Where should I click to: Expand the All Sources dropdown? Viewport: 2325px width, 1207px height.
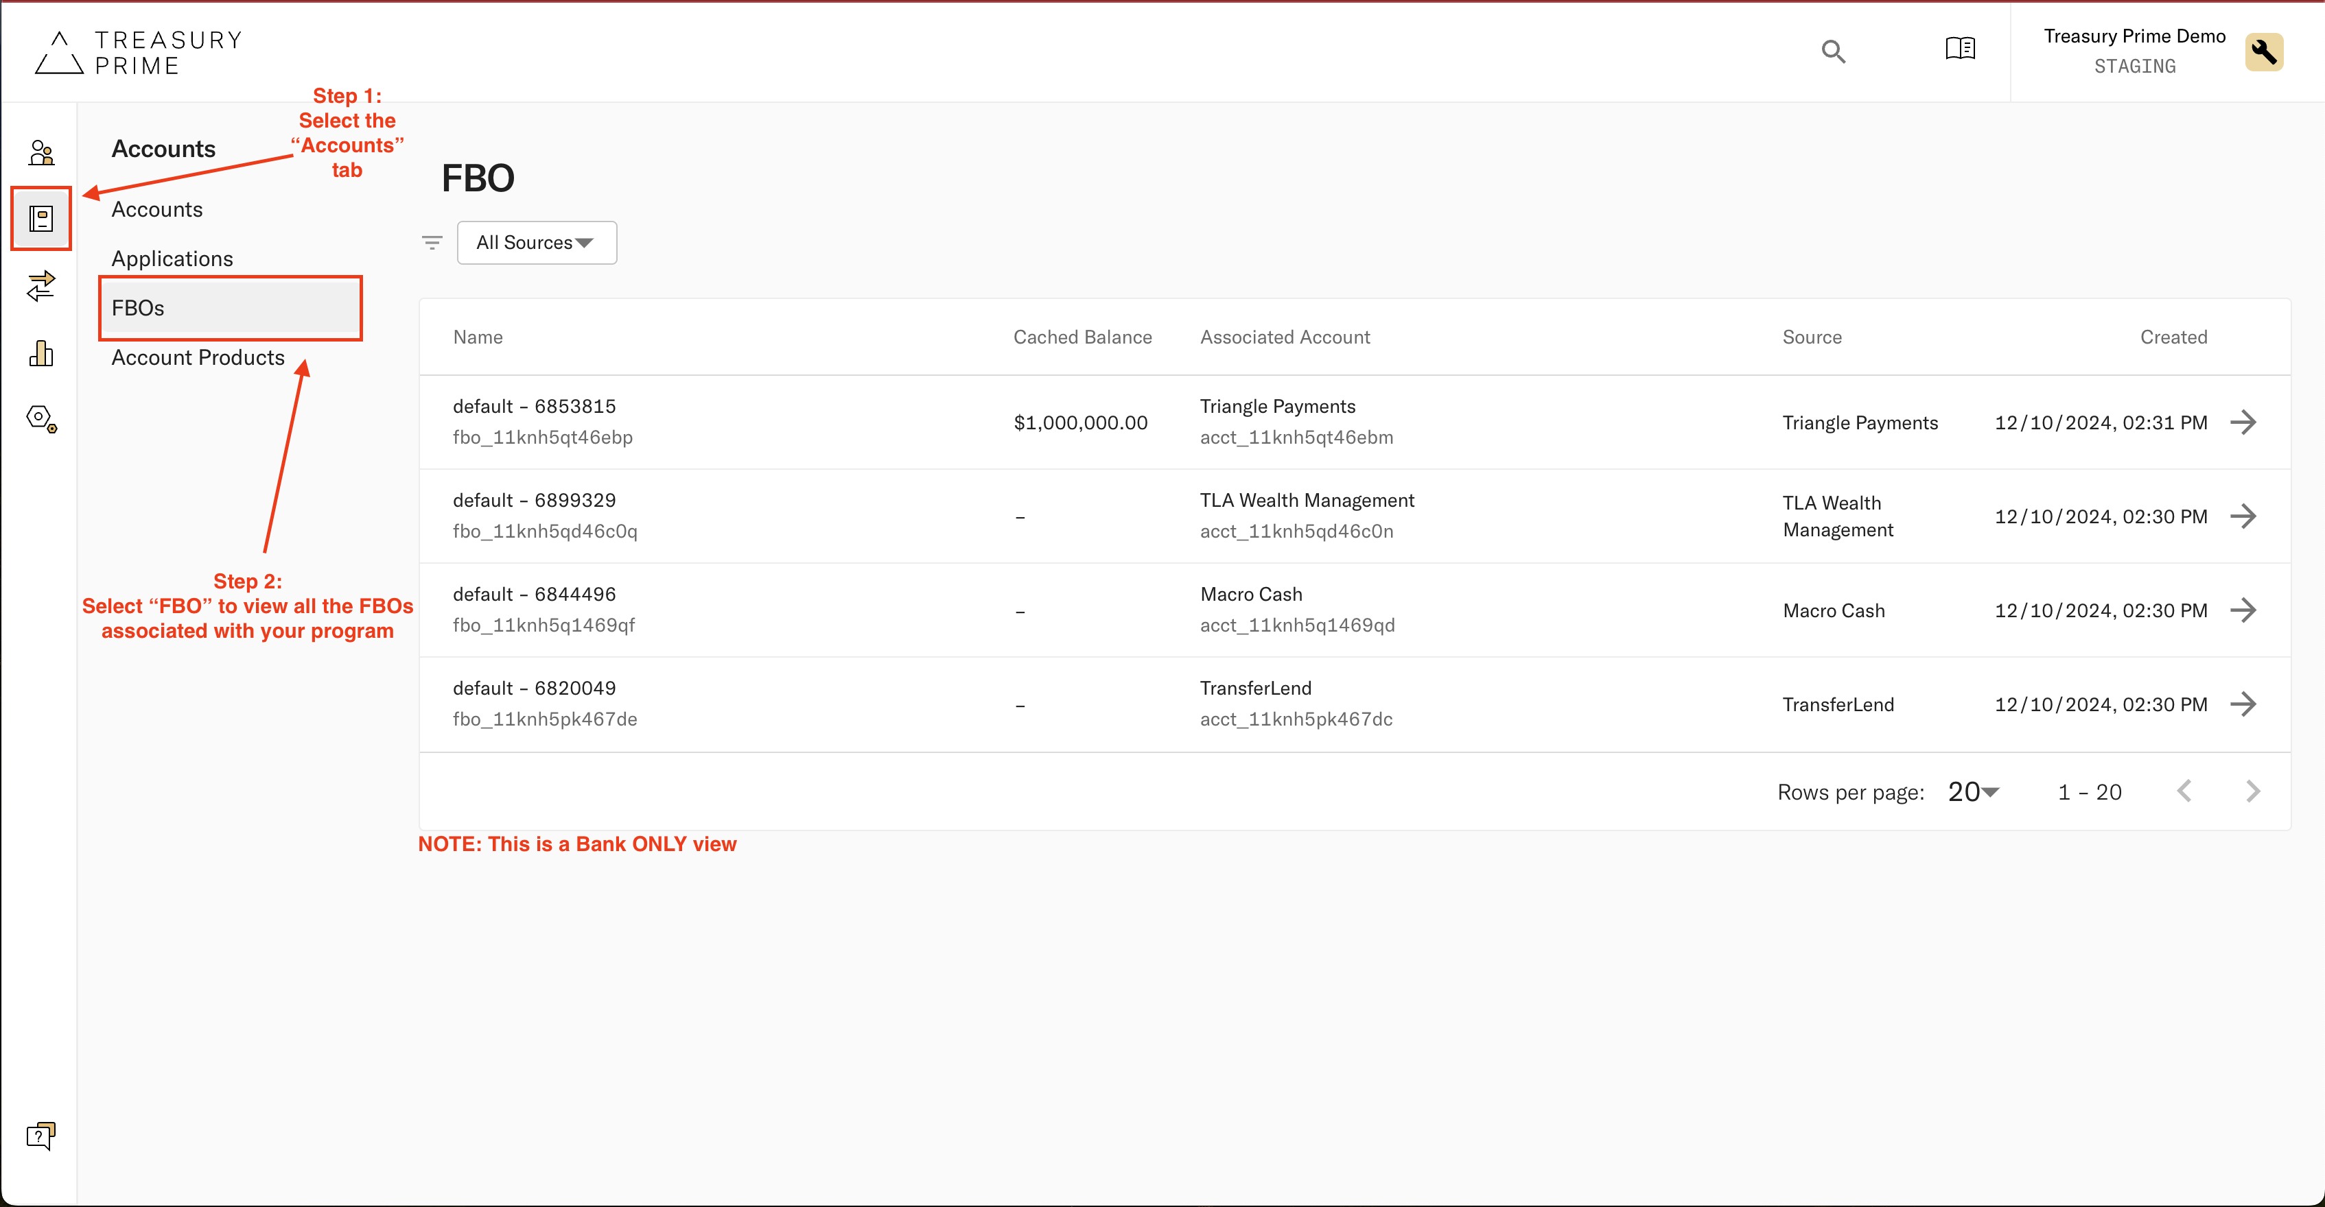[x=537, y=243]
